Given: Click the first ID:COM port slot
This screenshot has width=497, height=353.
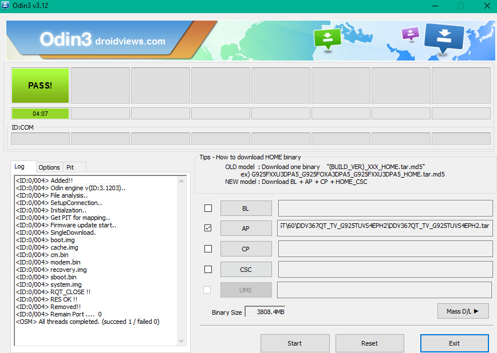Looking at the screenshot, I should [x=40, y=139].
